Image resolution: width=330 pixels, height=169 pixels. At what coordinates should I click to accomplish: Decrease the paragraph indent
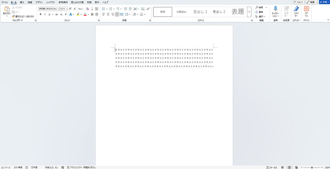point(125,9)
